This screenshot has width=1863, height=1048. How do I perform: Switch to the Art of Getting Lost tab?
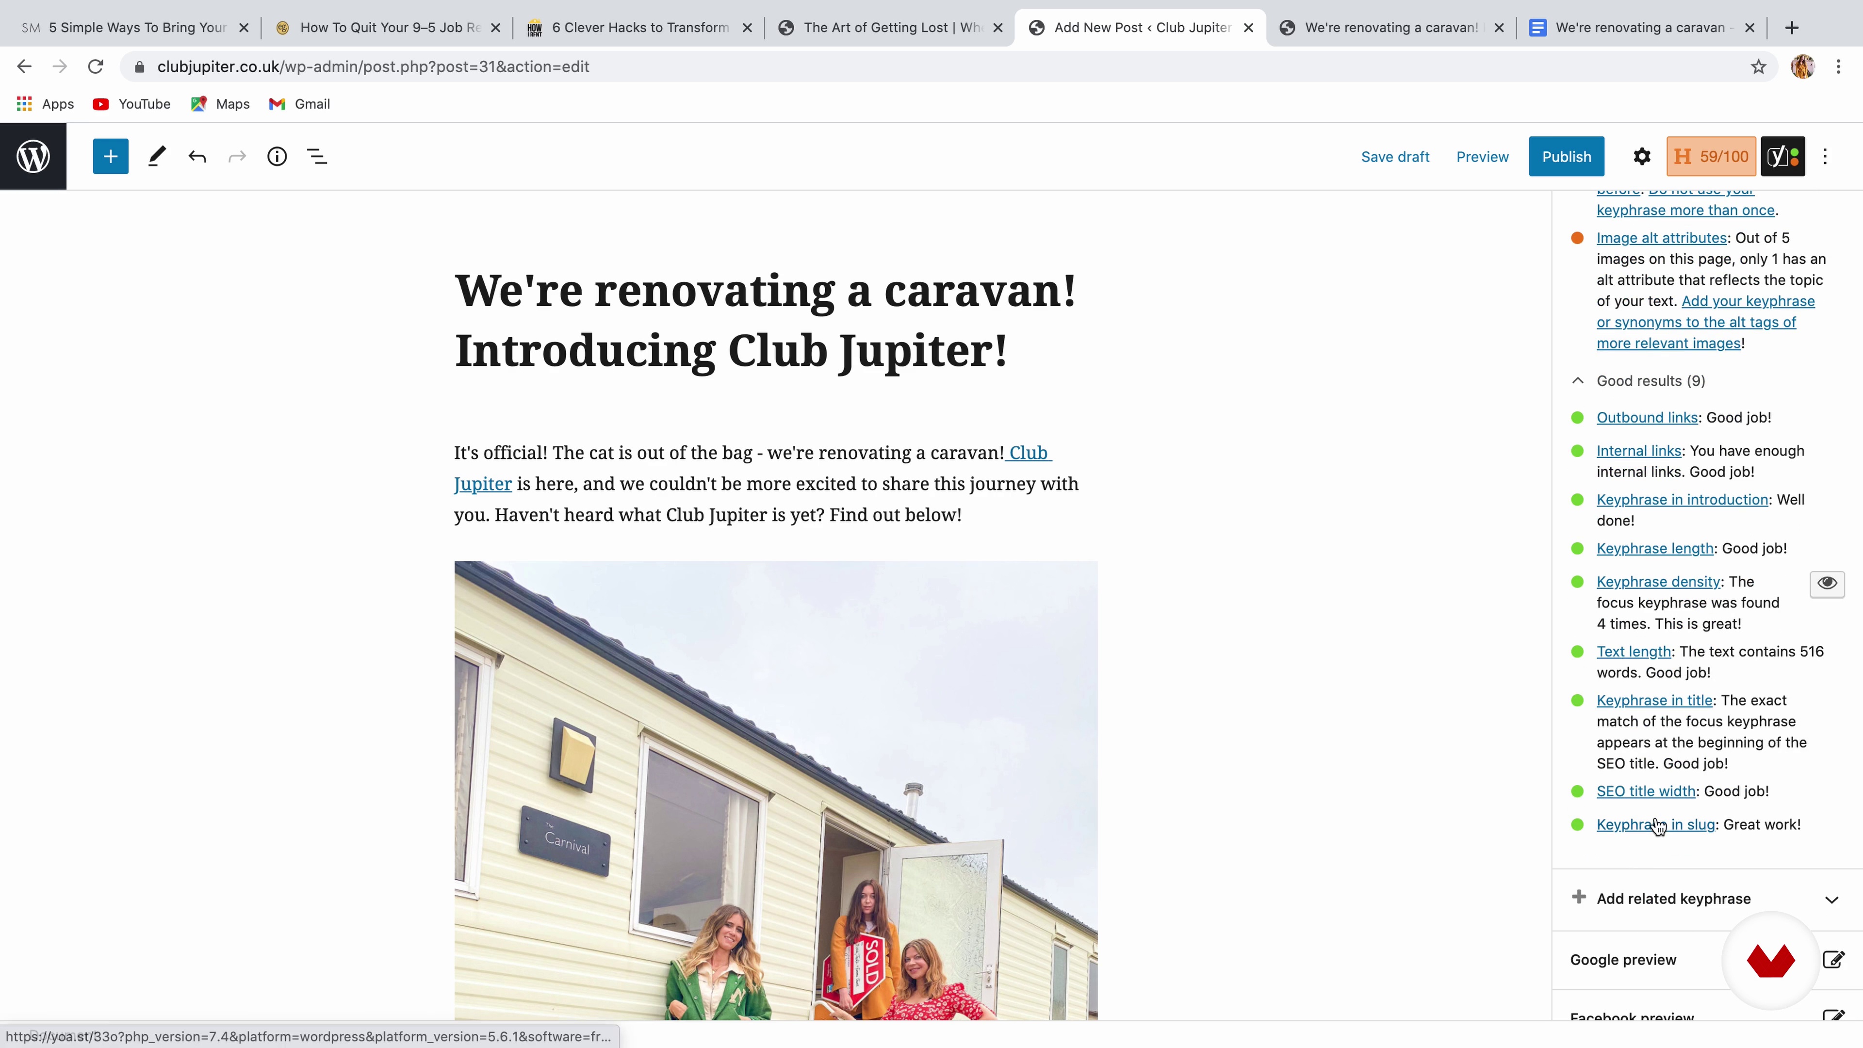click(890, 28)
